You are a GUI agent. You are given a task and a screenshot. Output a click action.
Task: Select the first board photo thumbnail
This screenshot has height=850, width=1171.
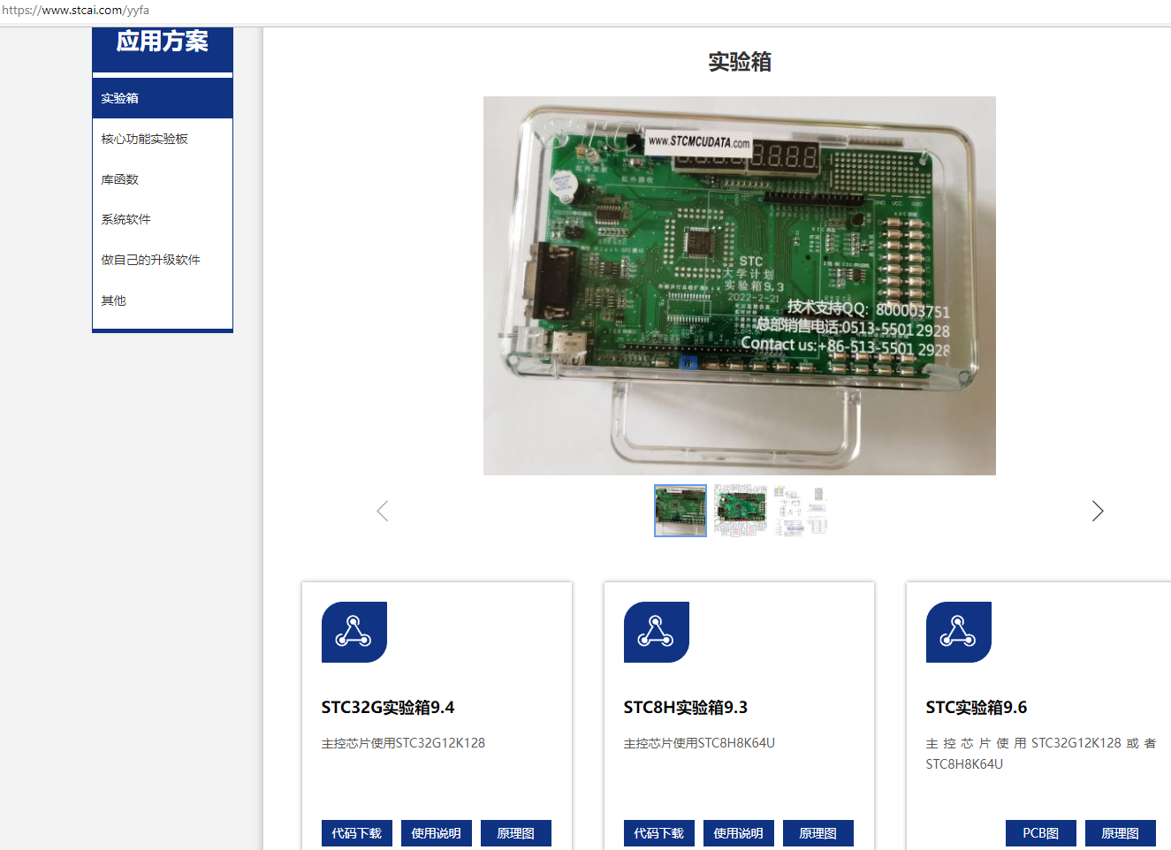pyautogui.click(x=681, y=511)
